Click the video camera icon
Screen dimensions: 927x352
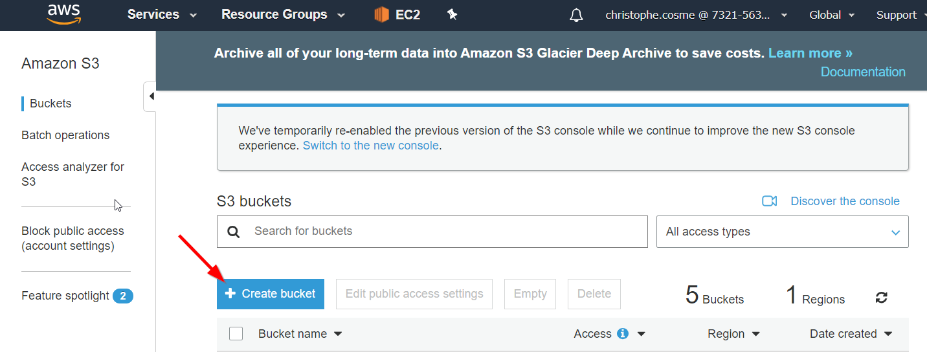point(769,201)
